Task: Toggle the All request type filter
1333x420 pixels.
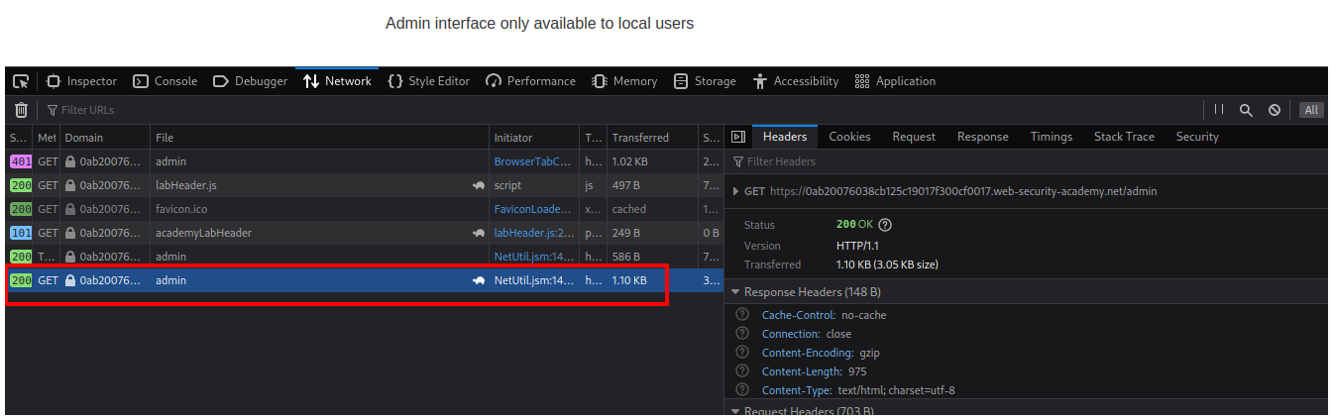Action: [1312, 110]
